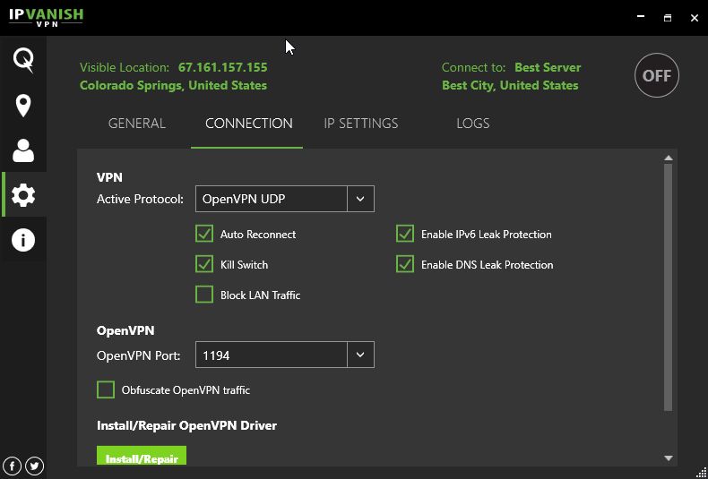Expand the Active Protocol dropdown

point(360,199)
